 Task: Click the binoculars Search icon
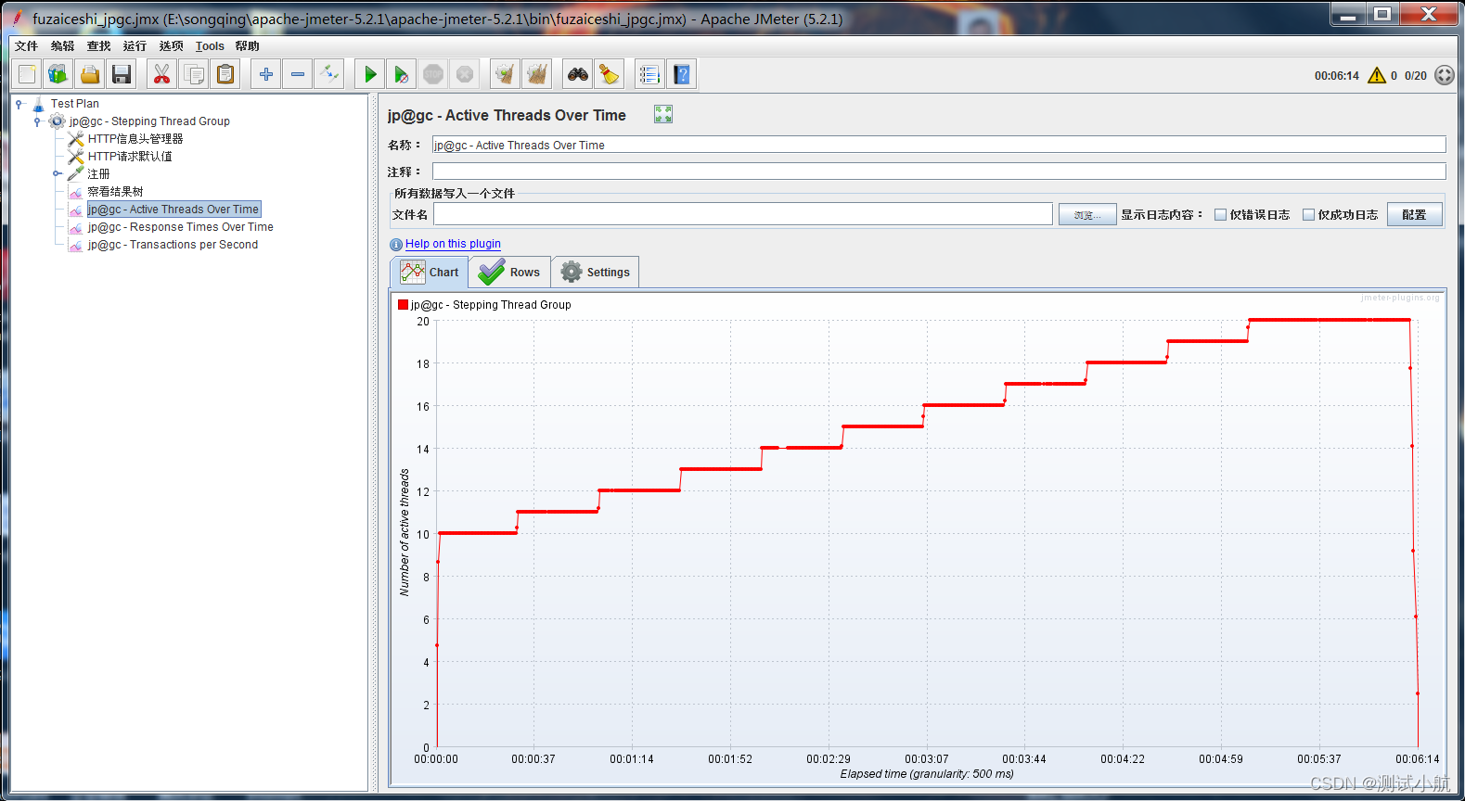578,74
